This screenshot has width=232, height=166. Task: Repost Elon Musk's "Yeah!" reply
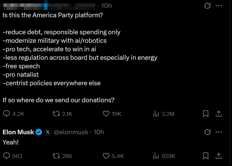coord(56,156)
